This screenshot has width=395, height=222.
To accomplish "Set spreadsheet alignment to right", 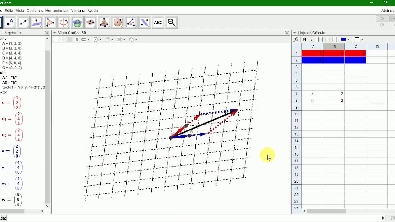I will point(335,39).
